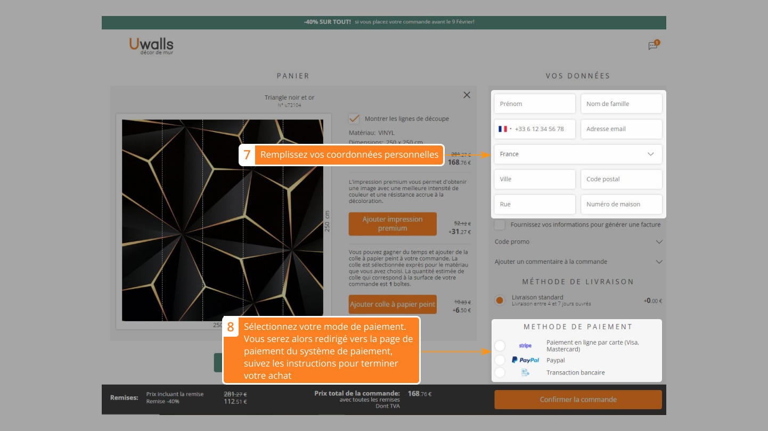Click the bank transfer icon
This screenshot has height=431, width=768.
pyautogui.click(x=525, y=372)
